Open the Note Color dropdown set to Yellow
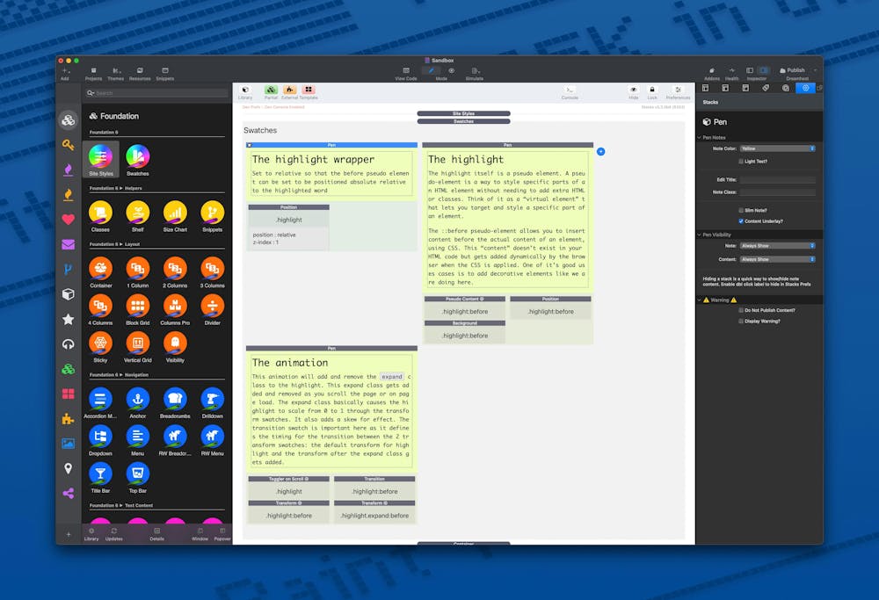879x600 pixels. point(777,148)
